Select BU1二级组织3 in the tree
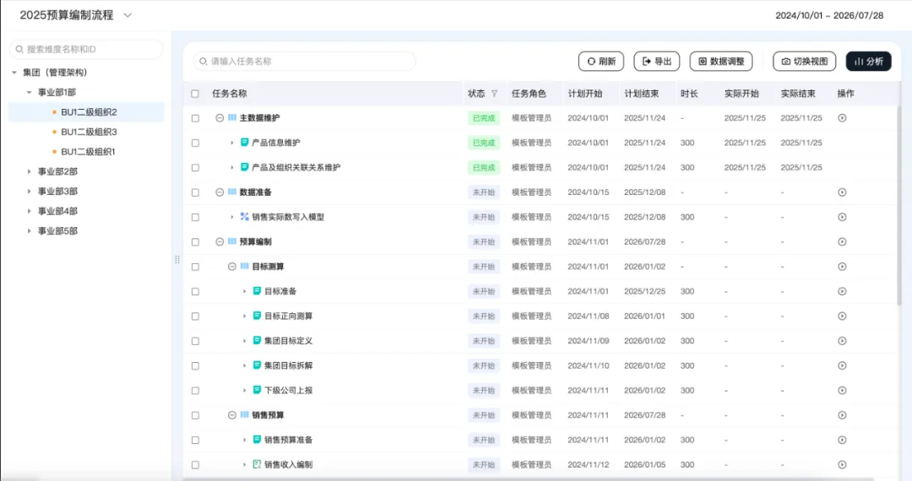 [87, 132]
